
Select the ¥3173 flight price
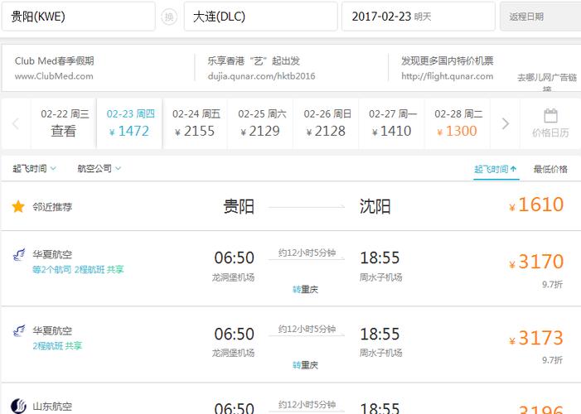pos(536,338)
